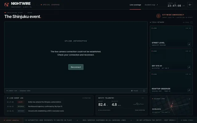The width and height of the screenshot is (197, 123).
Task: Expand the Incident Zone map
Action: tap(190, 99)
